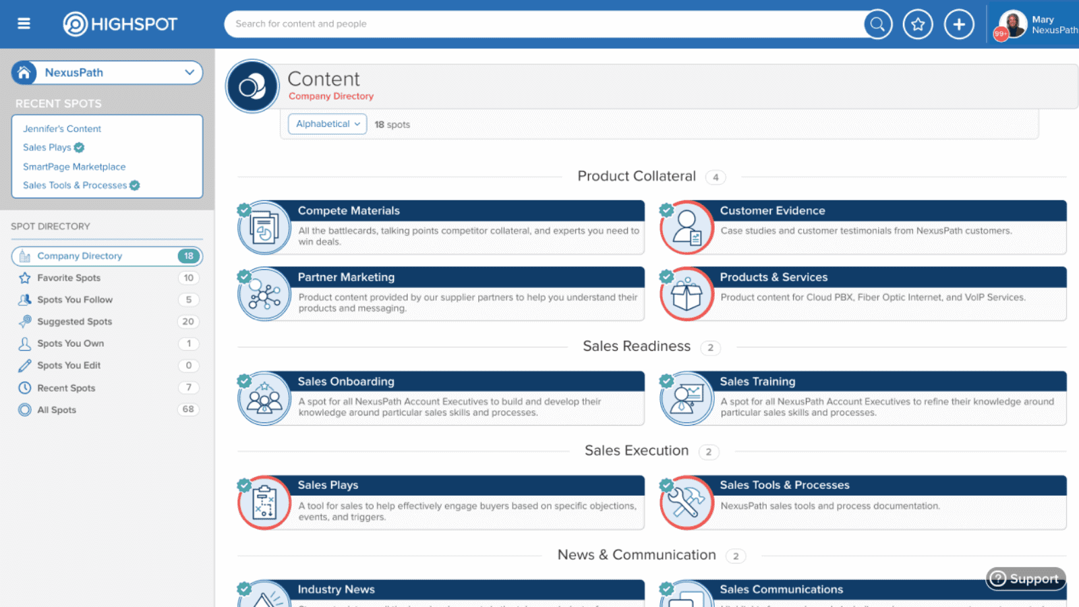Open Sales Onboarding people icon
Screen dimensions: 1079x607
(264, 399)
